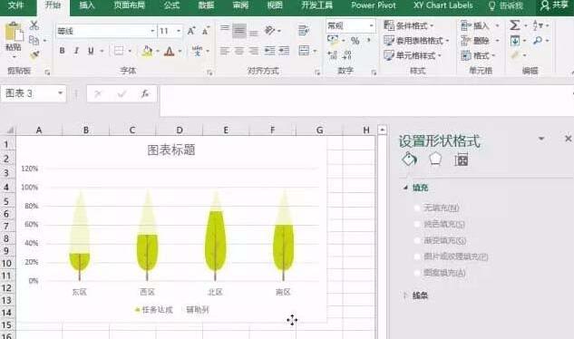
Task: Select the 无填充 radio option
Action: (416, 208)
